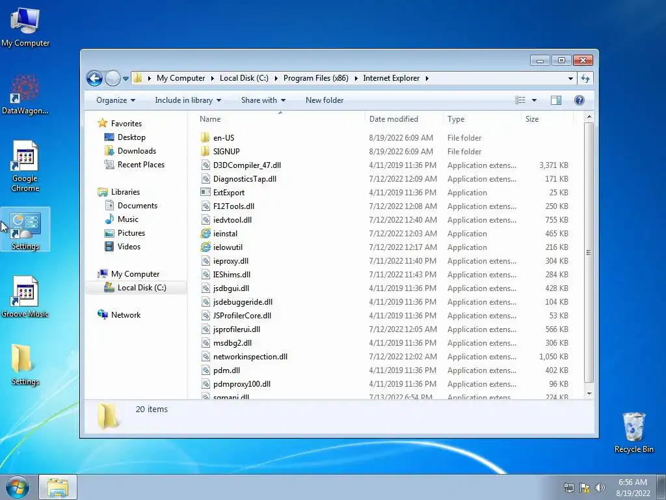The height and width of the screenshot is (500, 666).
Task: Open the Include in library menu
Action: click(188, 100)
